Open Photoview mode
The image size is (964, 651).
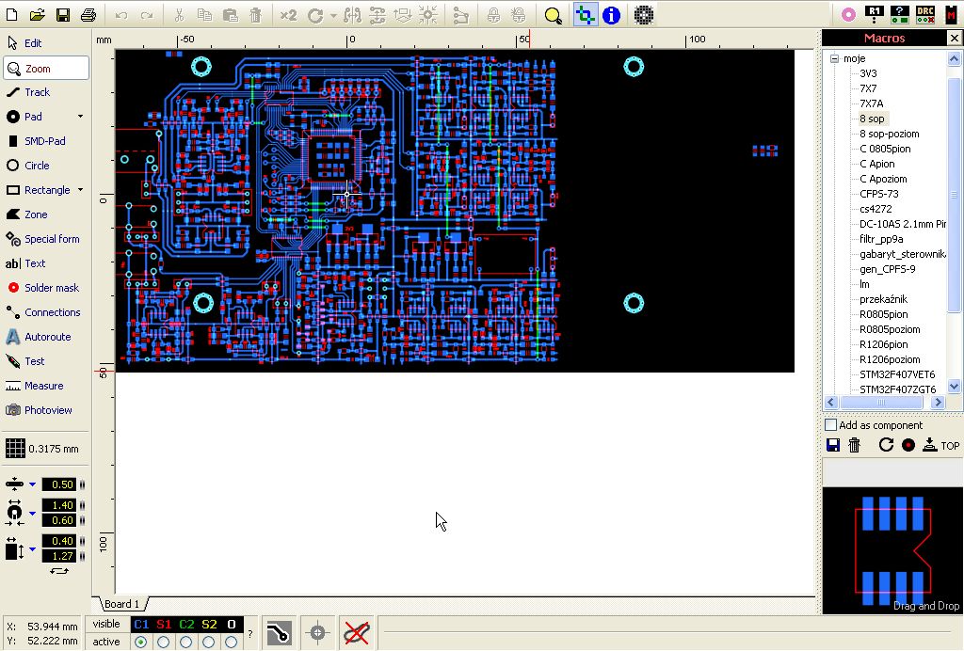click(47, 410)
